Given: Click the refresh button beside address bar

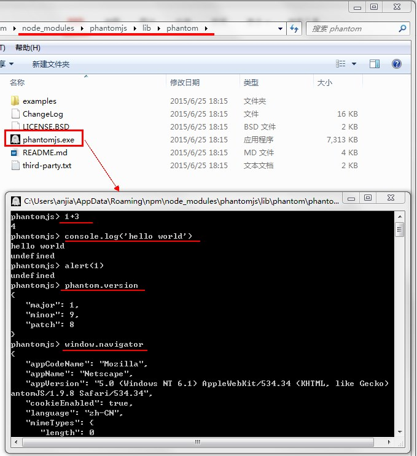Looking at the screenshot, I should [294, 29].
